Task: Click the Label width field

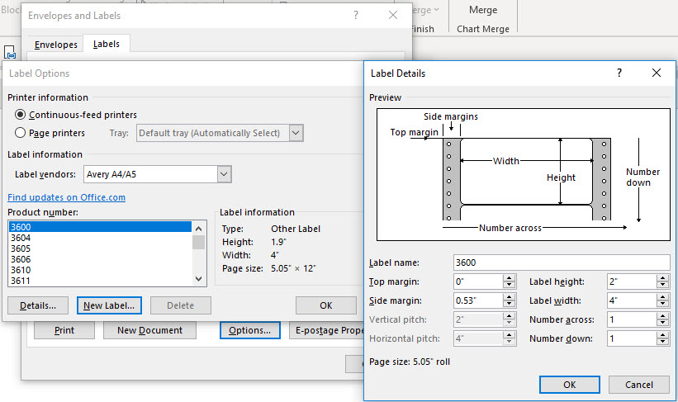Action: 632,300
